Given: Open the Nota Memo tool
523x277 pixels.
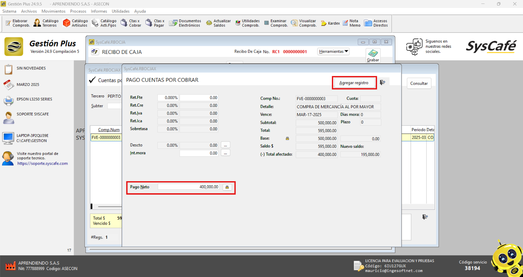Looking at the screenshot, I should coord(351,23).
